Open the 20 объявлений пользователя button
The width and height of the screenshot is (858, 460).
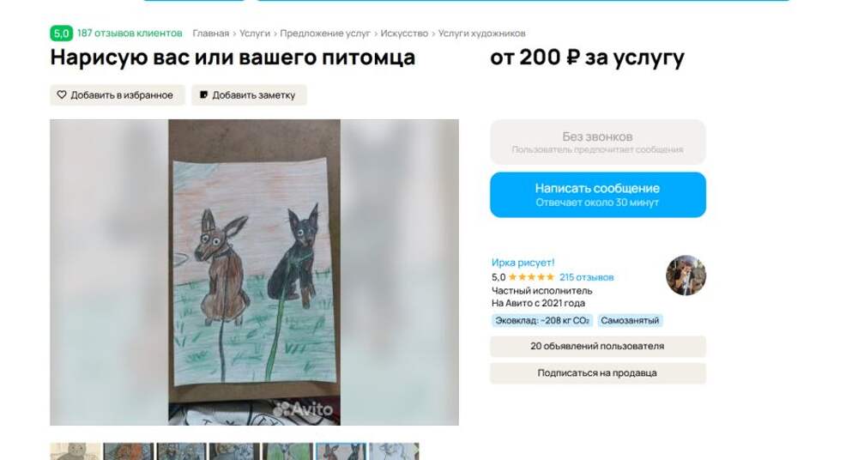[x=598, y=346]
